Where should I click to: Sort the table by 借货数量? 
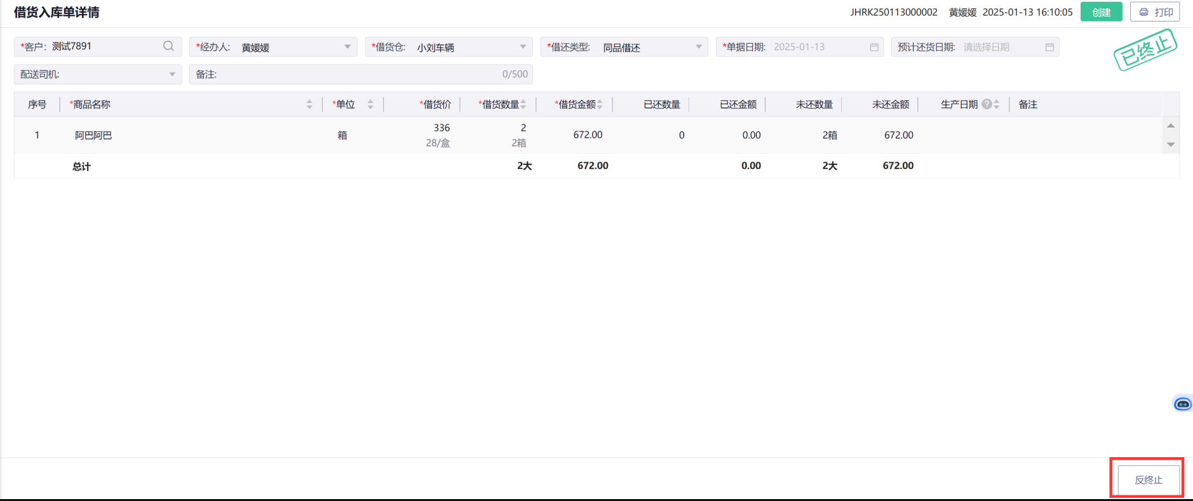tap(523, 104)
